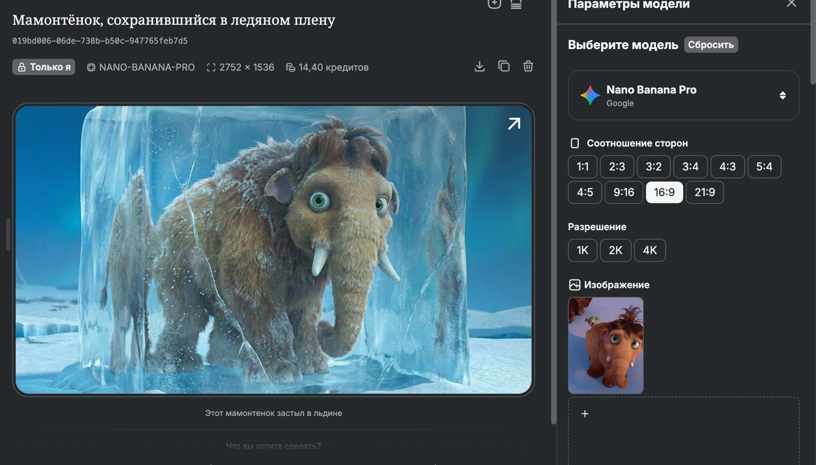Screen dimensions: 816x465
Task: Click the 14,40 кредитов indicator
Action: point(327,67)
